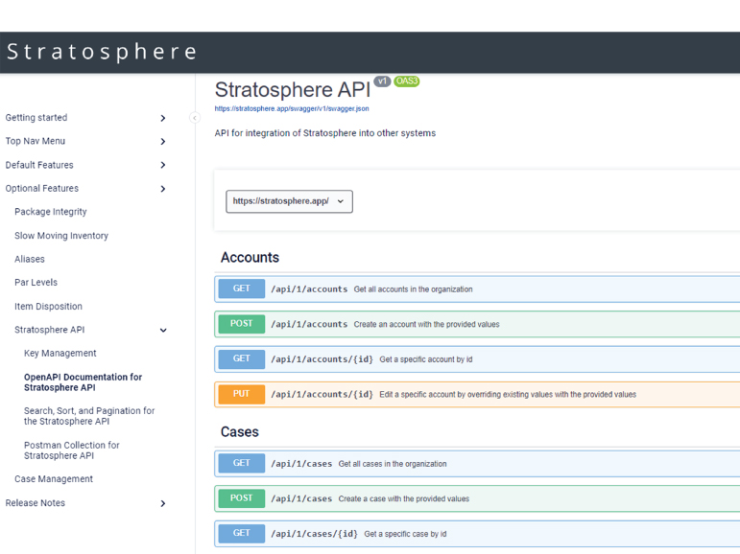Viewport: 740px width, 554px height.
Task: Collapse the Cases section heading
Action: point(239,432)
